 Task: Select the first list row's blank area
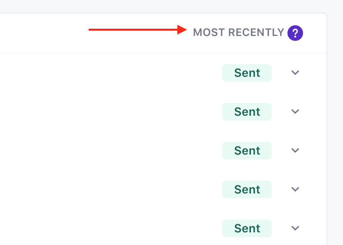[x=107, y=73]
